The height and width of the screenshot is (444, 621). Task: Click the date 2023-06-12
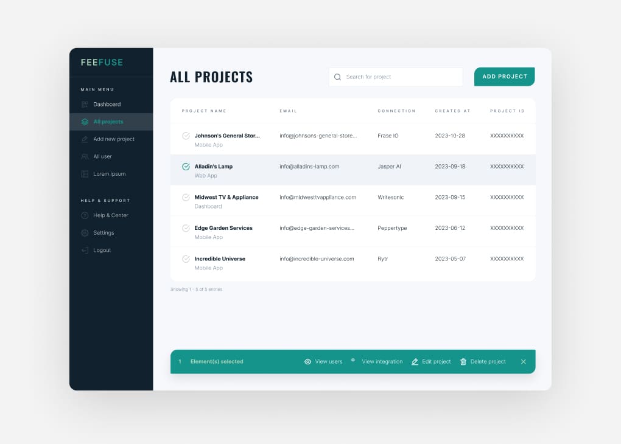tap(450, 228)
